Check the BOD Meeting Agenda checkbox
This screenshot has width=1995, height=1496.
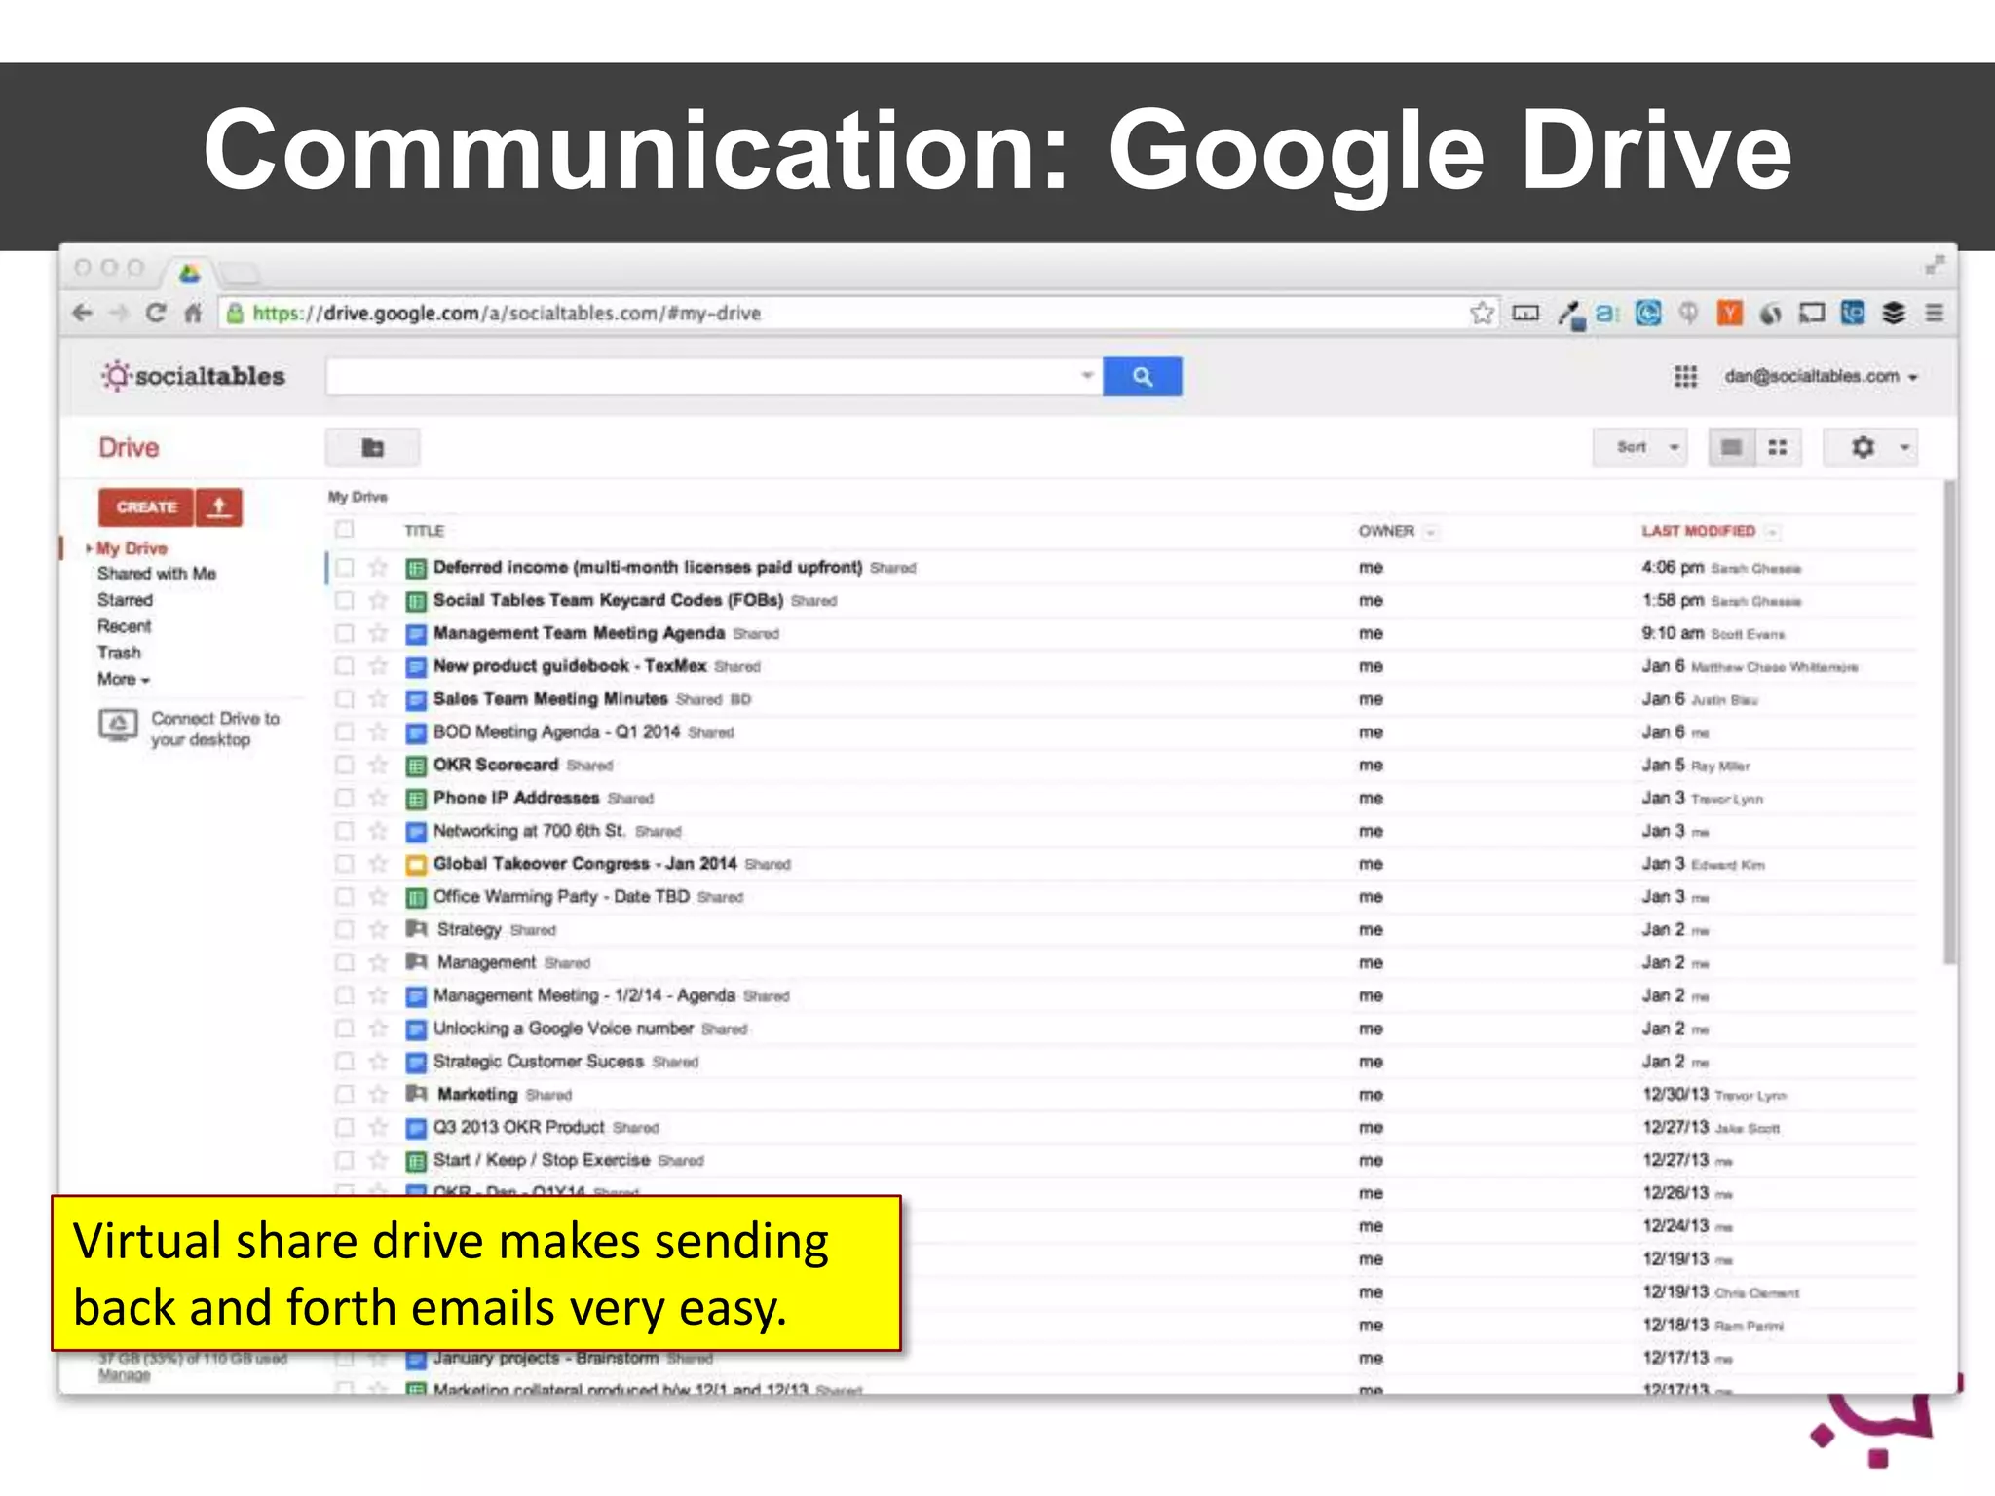345,732
